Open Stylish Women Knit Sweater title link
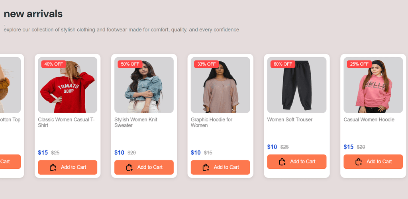Screen dimensions: 408x199 (136, 122)
